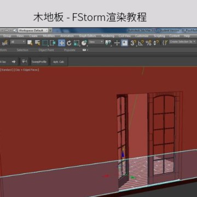Select the Select and Rotate tool
This screenshot has width=197, height=197.
click(69, 43)
